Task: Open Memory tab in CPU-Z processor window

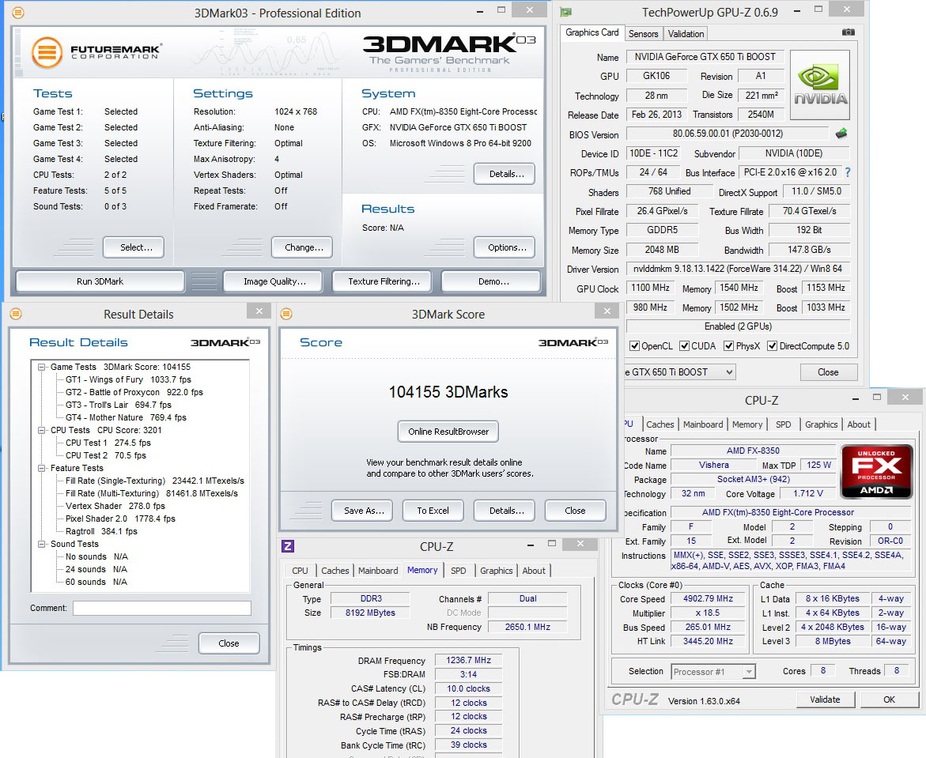Action: click(x=747, y=424)
